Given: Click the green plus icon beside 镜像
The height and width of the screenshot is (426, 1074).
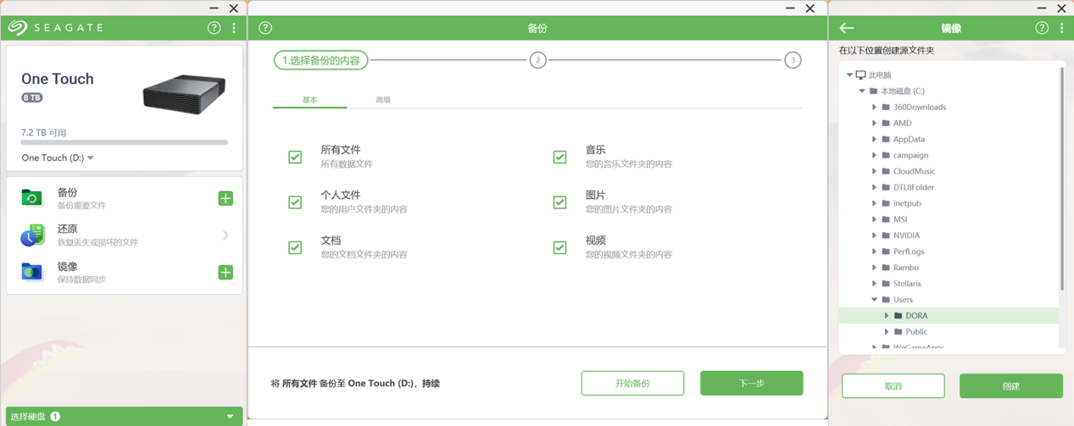Looking at the screenshot, I should (225, 273).
